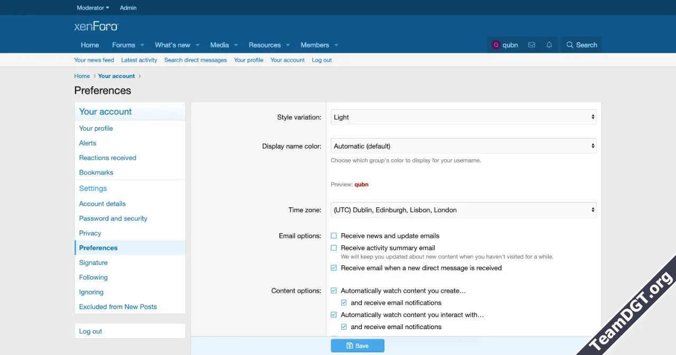Viewport: 676px width, 355px height.
Task: Go to Password and security settings
Action: coord(113,218)
